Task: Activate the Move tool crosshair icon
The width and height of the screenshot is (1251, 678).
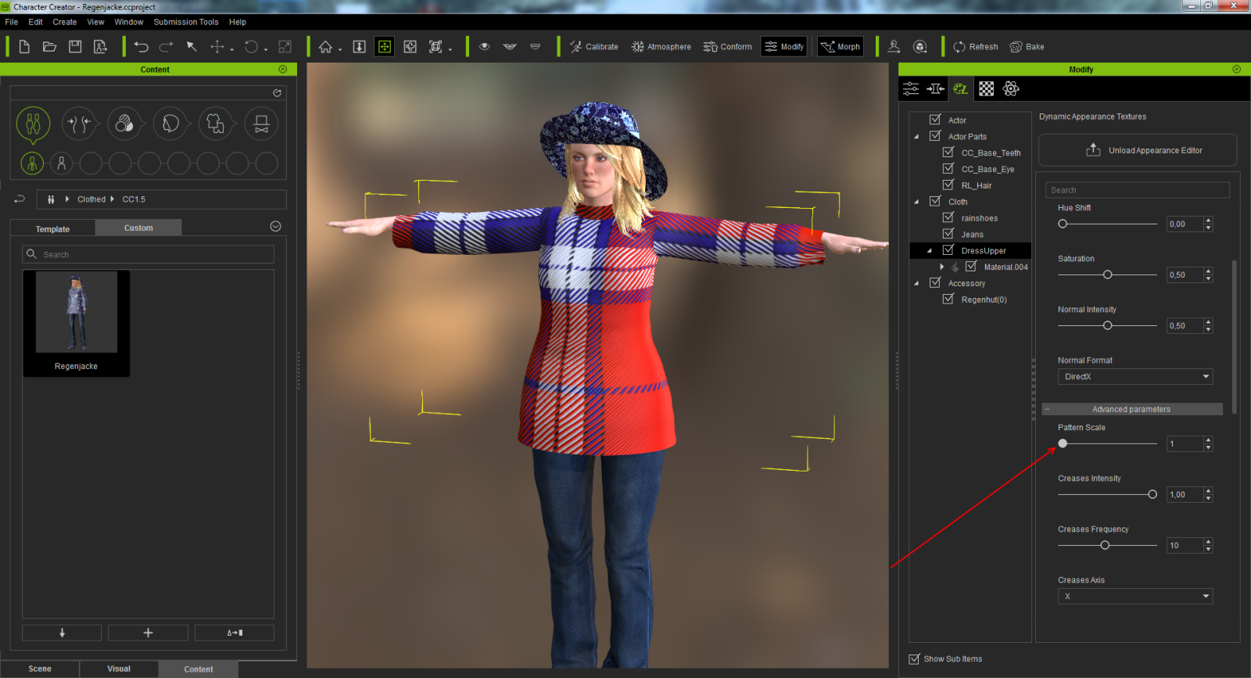Action: [217, 47]
